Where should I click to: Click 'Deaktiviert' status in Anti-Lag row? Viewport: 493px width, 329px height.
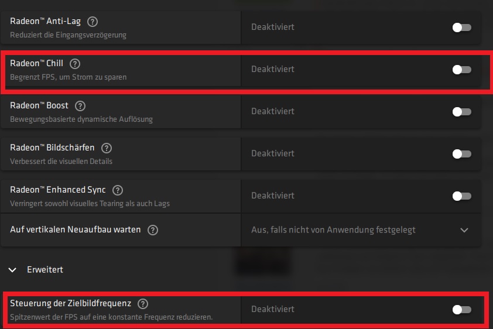(273, 27)
